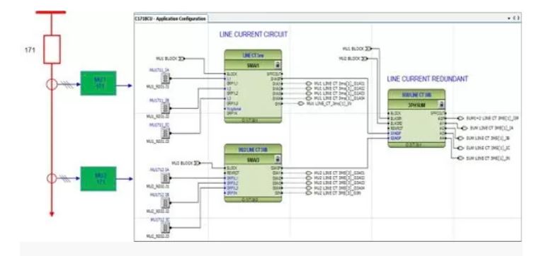Screen dimensions: 534x256
Task: Click the MU1 BLOCK input variable connector near SMAI1
Action: click(x=181, y=59)
